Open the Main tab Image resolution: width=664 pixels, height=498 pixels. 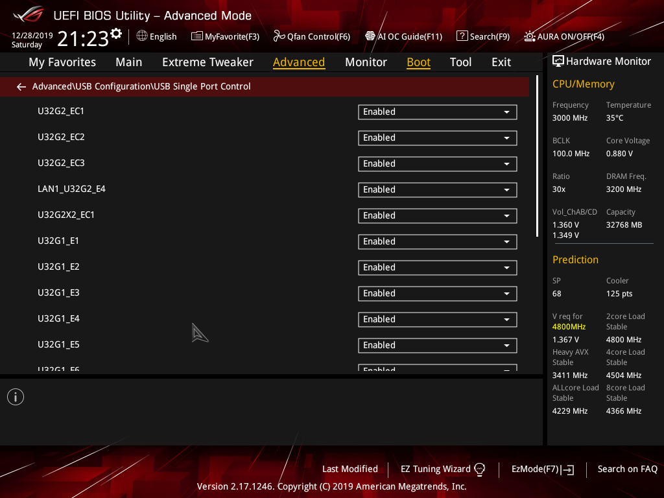[129, 62]
